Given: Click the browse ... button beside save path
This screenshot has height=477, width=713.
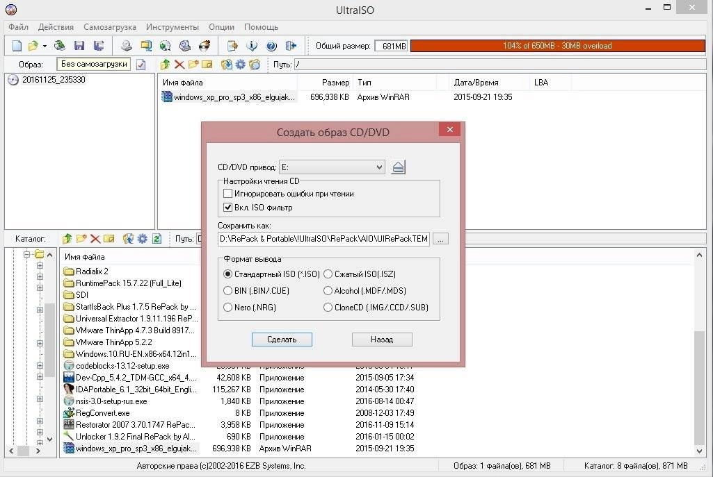Looking at the screenshot, I should click(440, 239).
